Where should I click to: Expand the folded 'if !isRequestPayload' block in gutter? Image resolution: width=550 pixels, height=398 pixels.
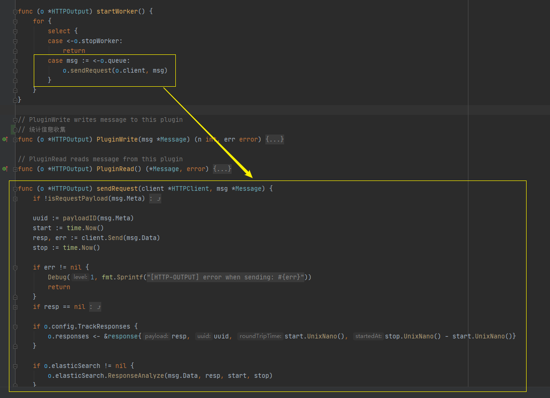pos(15,199)
